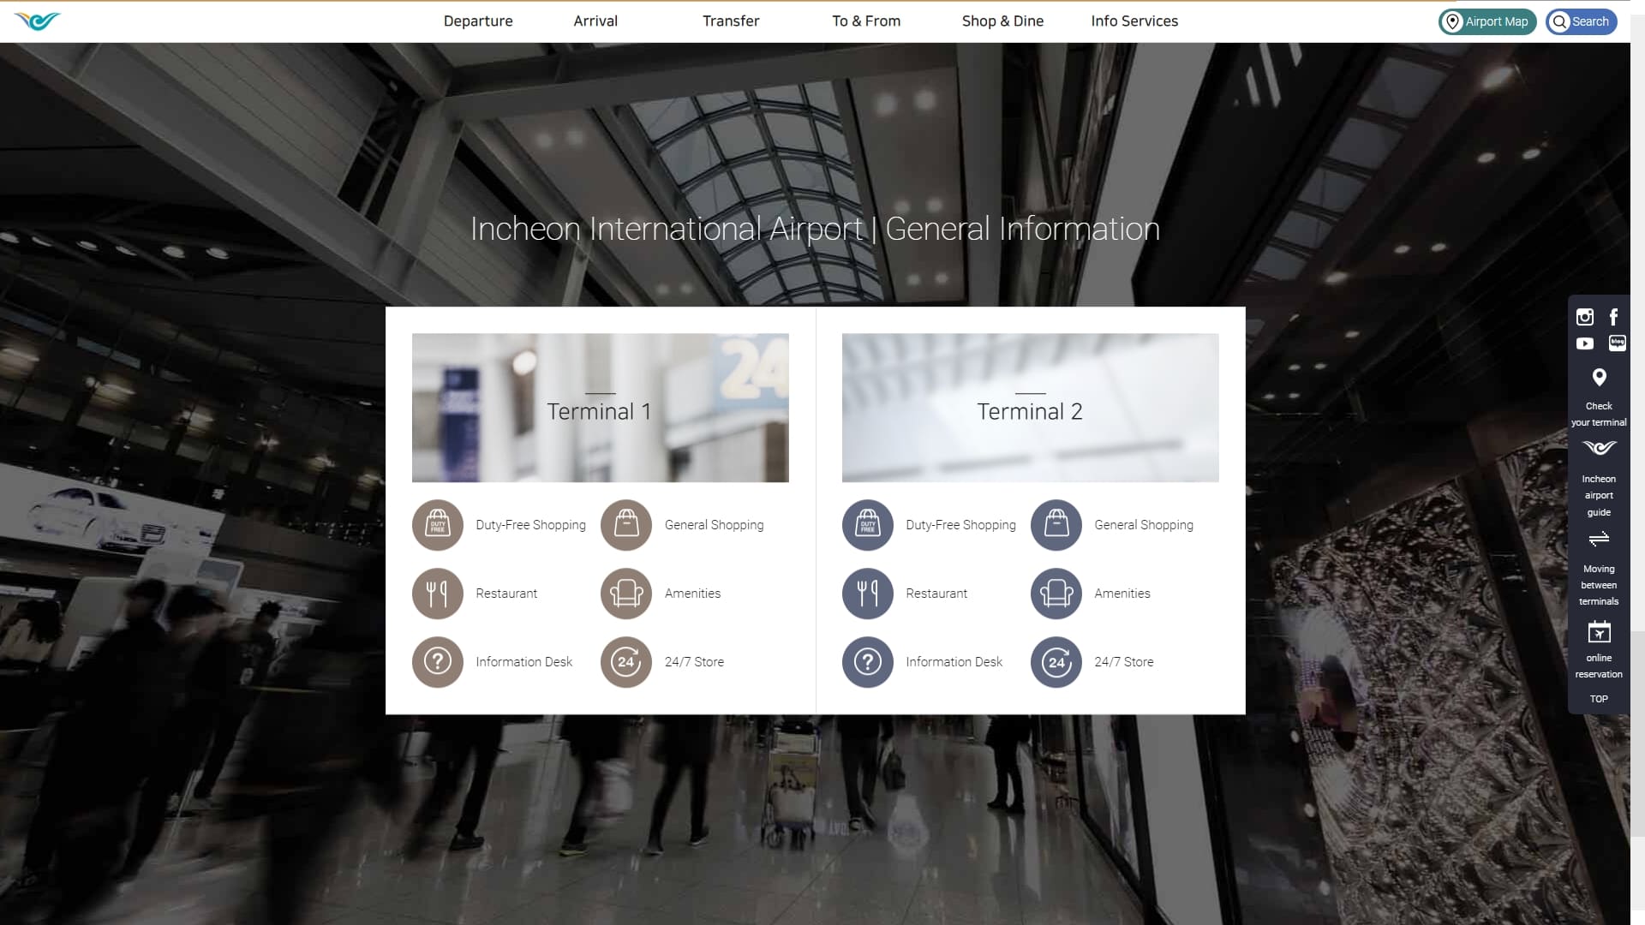1645x925 pixels.
Task: Click Terminal 1 General Shopping icon
Action: (x=626, y=525)
